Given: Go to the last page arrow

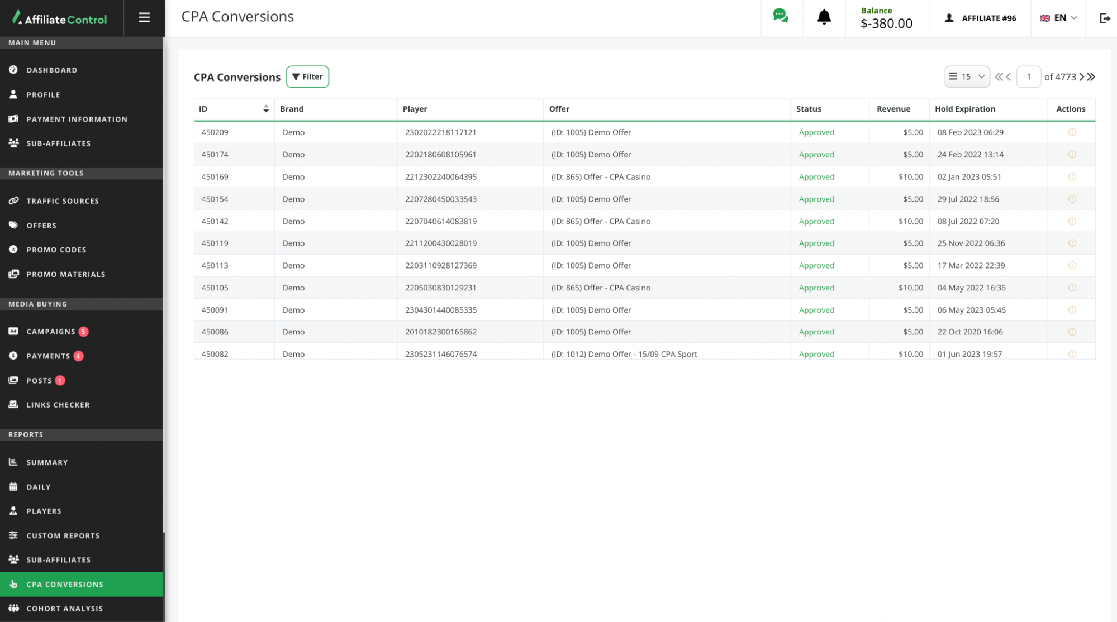Looking at the screenshot, I should (1091, 77).
